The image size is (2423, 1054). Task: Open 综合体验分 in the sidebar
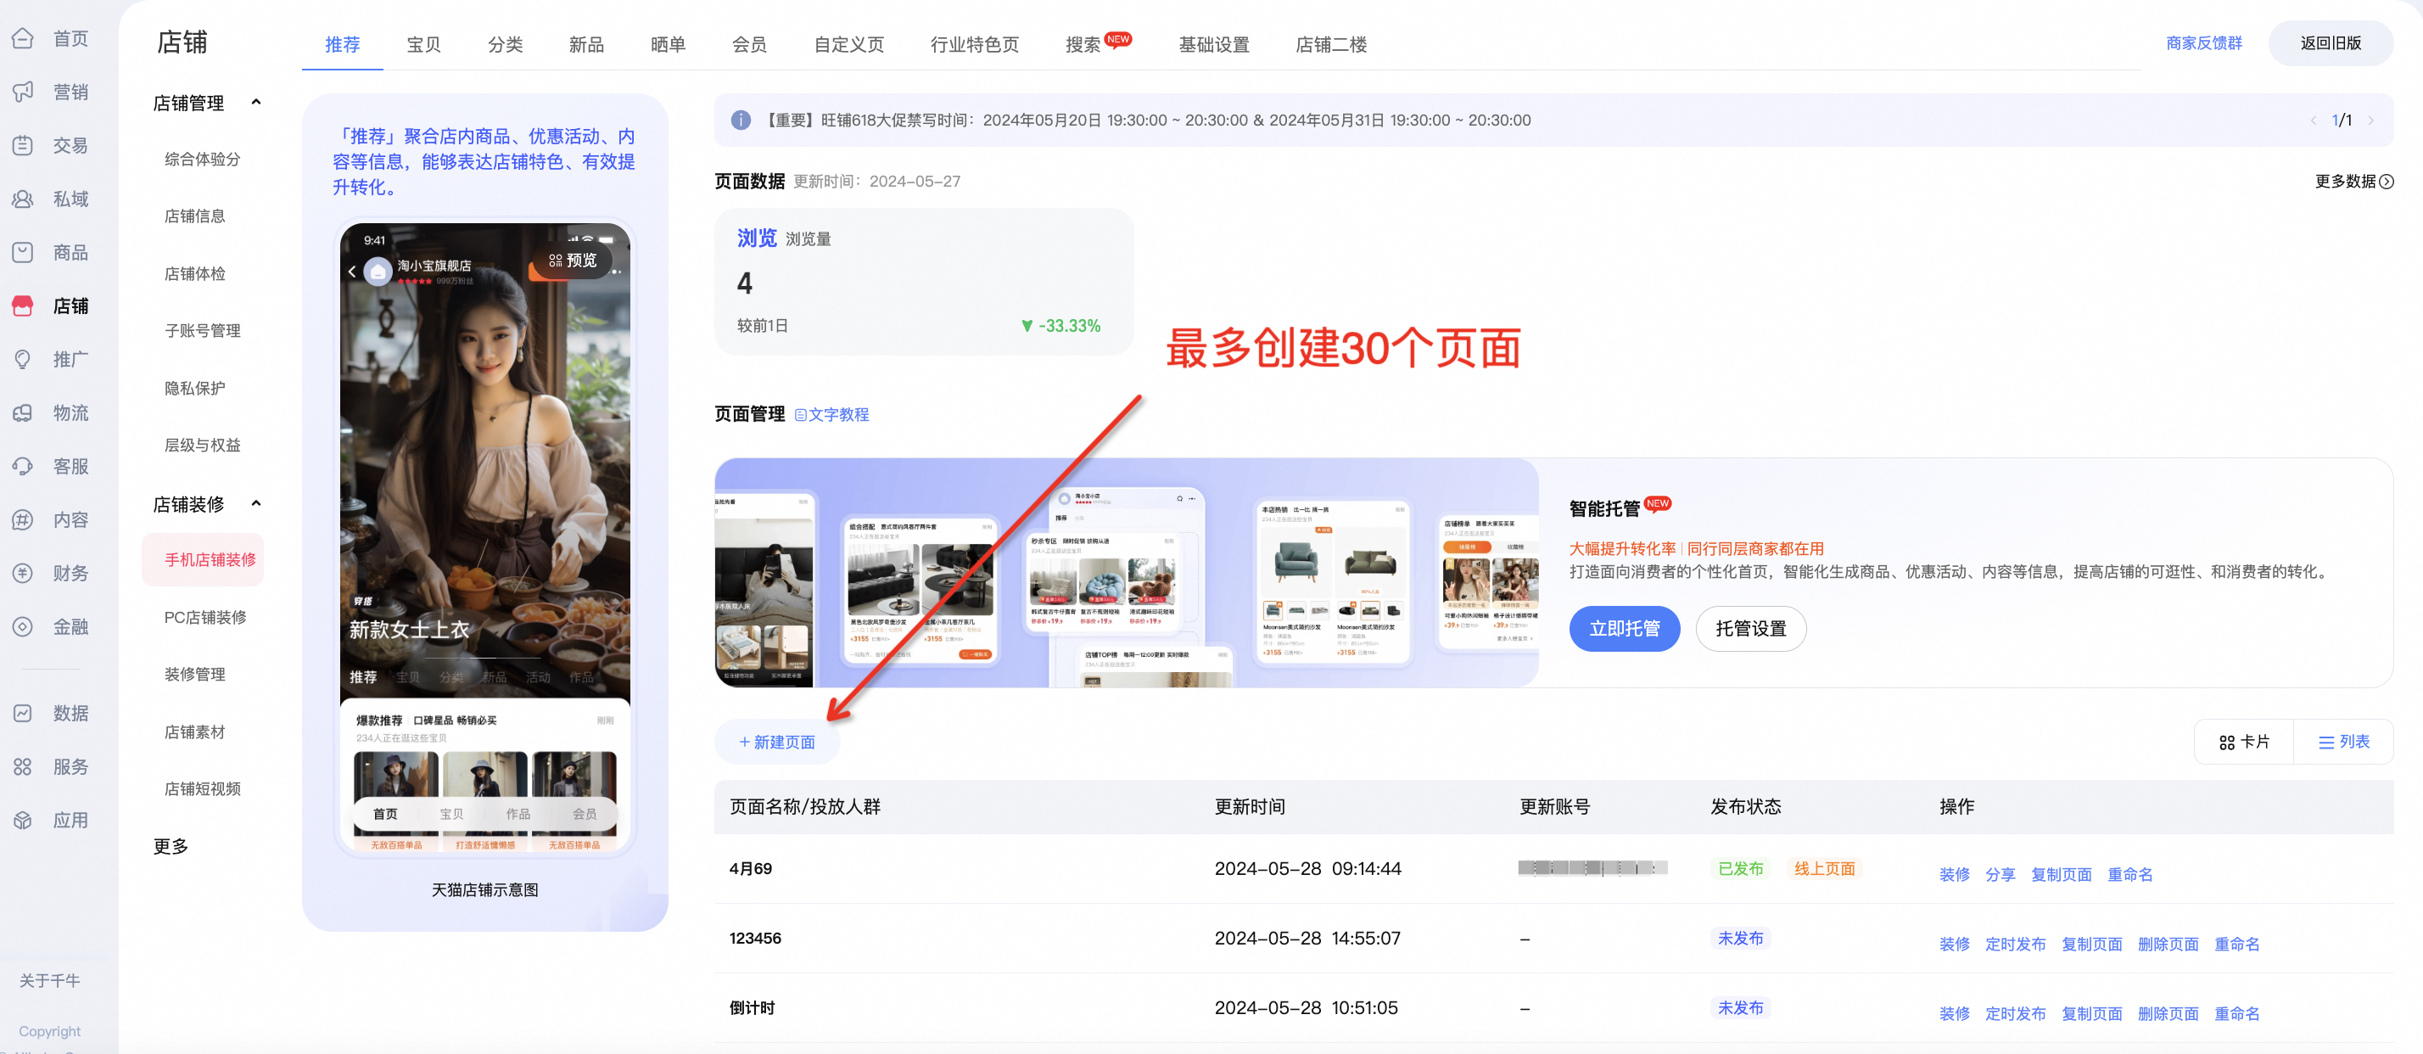(202, 159)
